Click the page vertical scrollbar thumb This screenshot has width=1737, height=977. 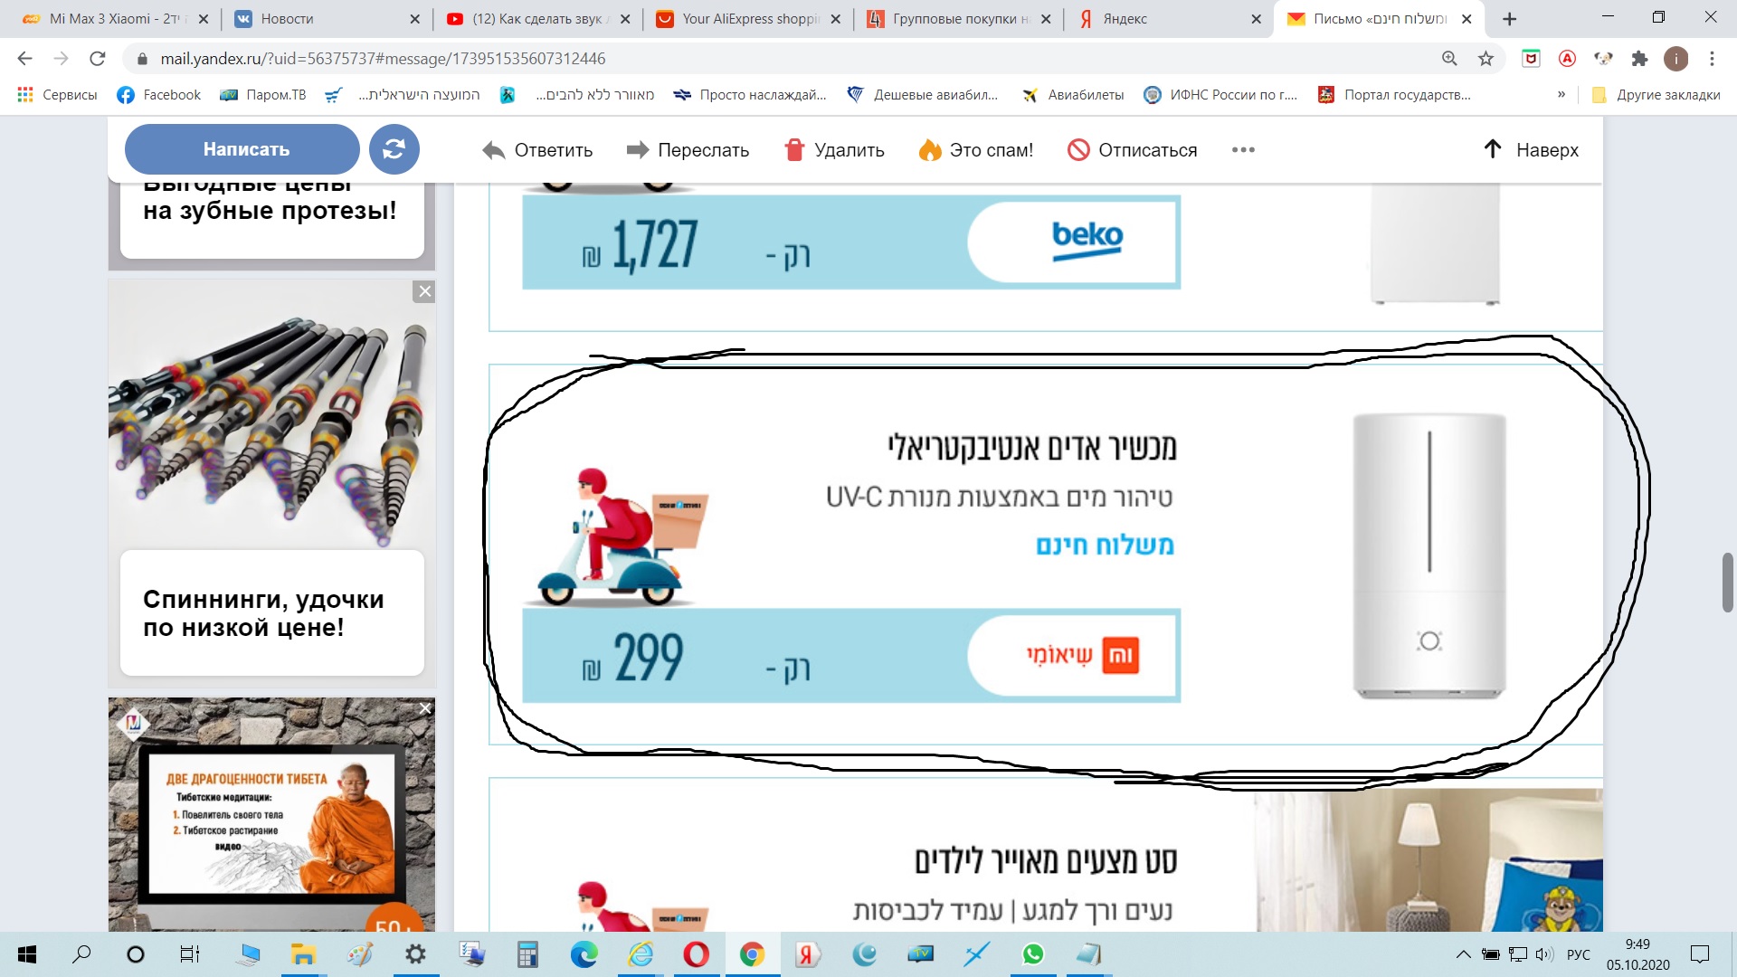pyautogui.click(x=1728, y=583)
